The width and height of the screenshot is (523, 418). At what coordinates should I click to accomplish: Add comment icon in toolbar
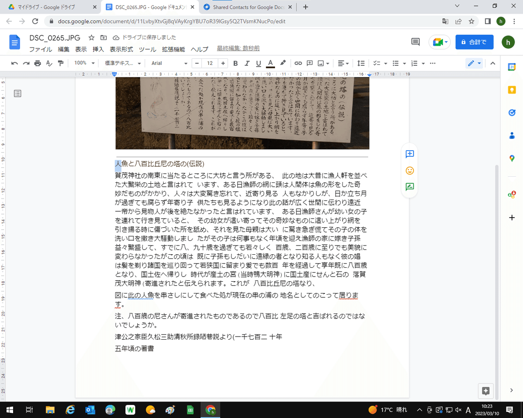(x=310, y=63)
